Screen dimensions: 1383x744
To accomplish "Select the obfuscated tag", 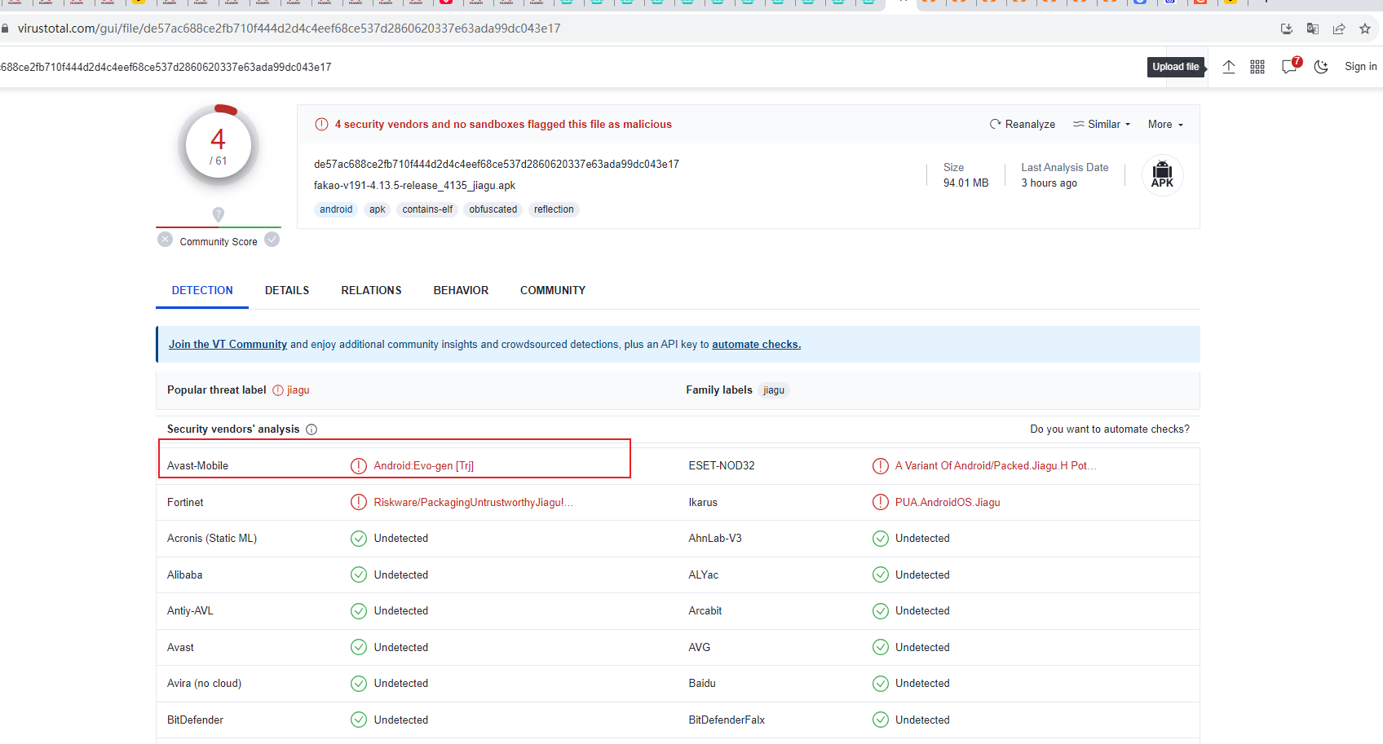I will [x=493, y=209].
